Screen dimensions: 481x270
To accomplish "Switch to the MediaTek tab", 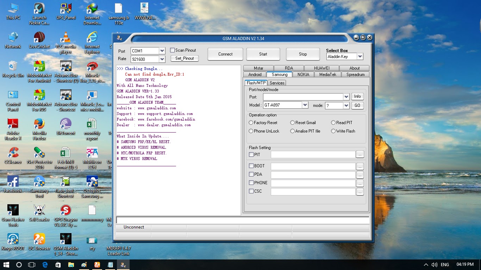I will 328,75.
